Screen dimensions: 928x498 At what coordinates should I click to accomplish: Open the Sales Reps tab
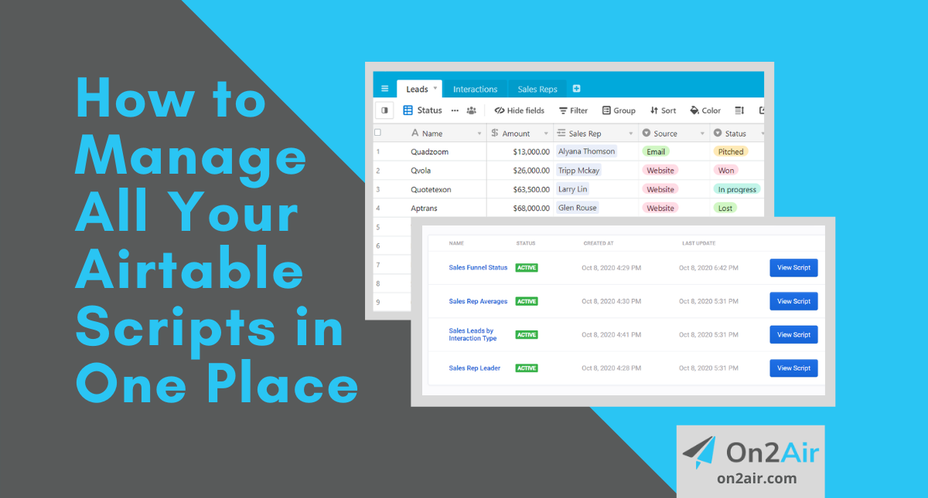click(536, 88)
